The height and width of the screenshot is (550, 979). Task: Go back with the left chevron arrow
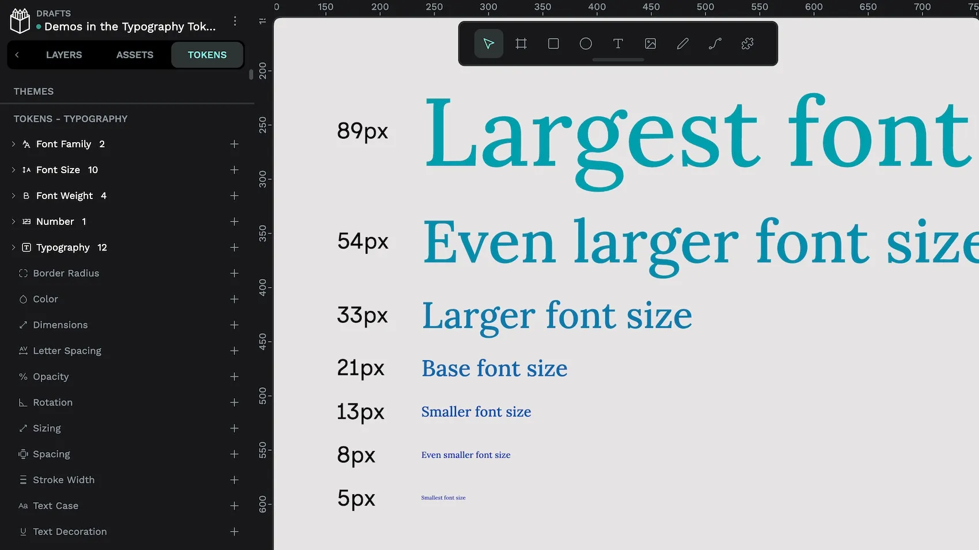tap(17, 55)
